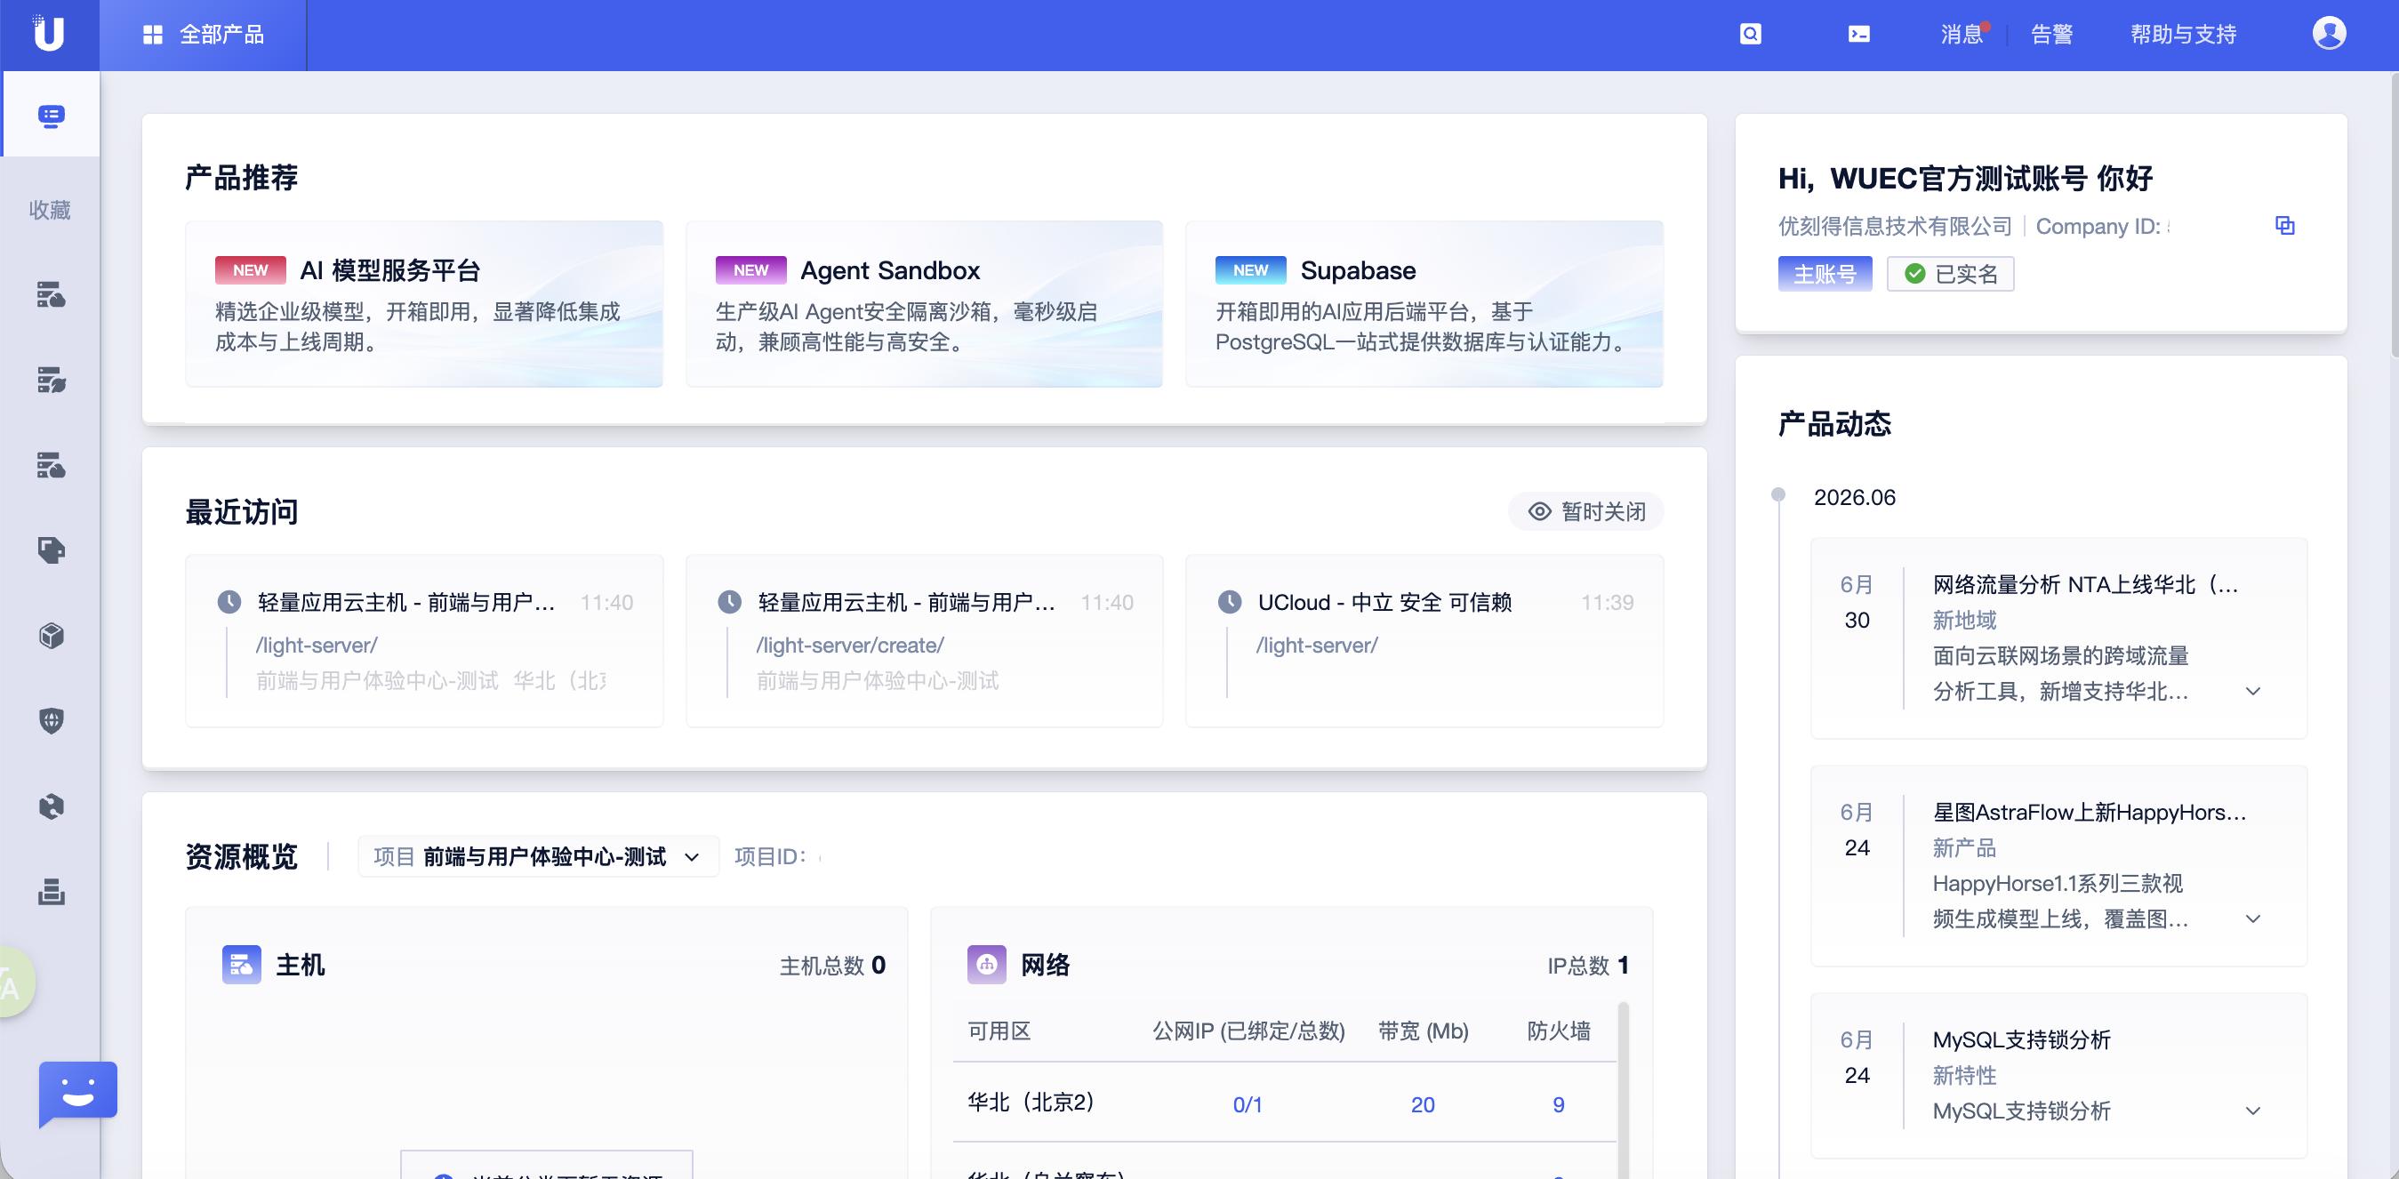
Task: Click the 已实名 verification badge
Action: tap(1950, 274)
